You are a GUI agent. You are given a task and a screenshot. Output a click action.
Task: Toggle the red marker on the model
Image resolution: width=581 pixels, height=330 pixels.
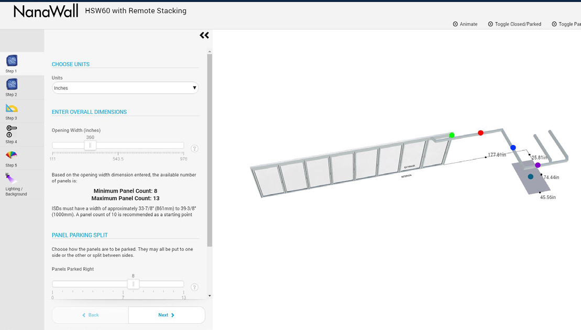(x=480, y=133)
